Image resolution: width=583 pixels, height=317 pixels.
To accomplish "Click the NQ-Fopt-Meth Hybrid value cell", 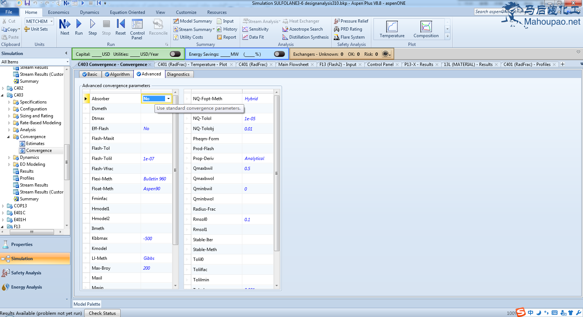I will click(258, 99).
